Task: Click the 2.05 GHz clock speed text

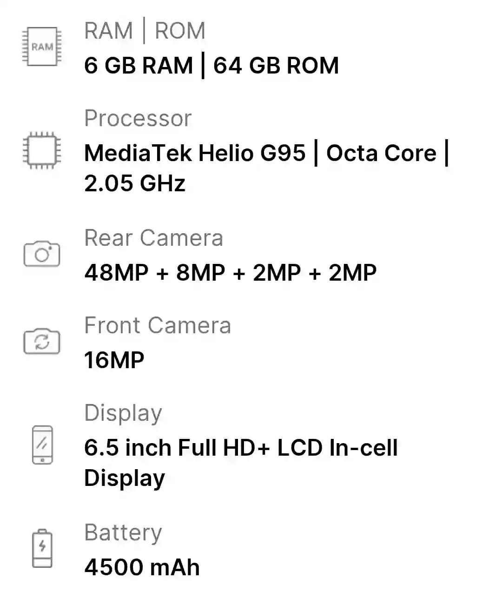Action: (x=135, y=183)
